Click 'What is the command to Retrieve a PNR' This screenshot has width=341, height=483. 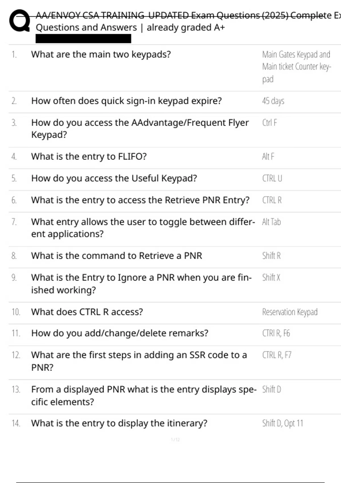[x=117, y=256]
